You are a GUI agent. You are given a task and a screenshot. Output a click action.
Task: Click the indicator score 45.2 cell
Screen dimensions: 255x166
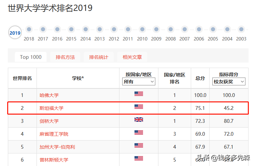(229, 108)
